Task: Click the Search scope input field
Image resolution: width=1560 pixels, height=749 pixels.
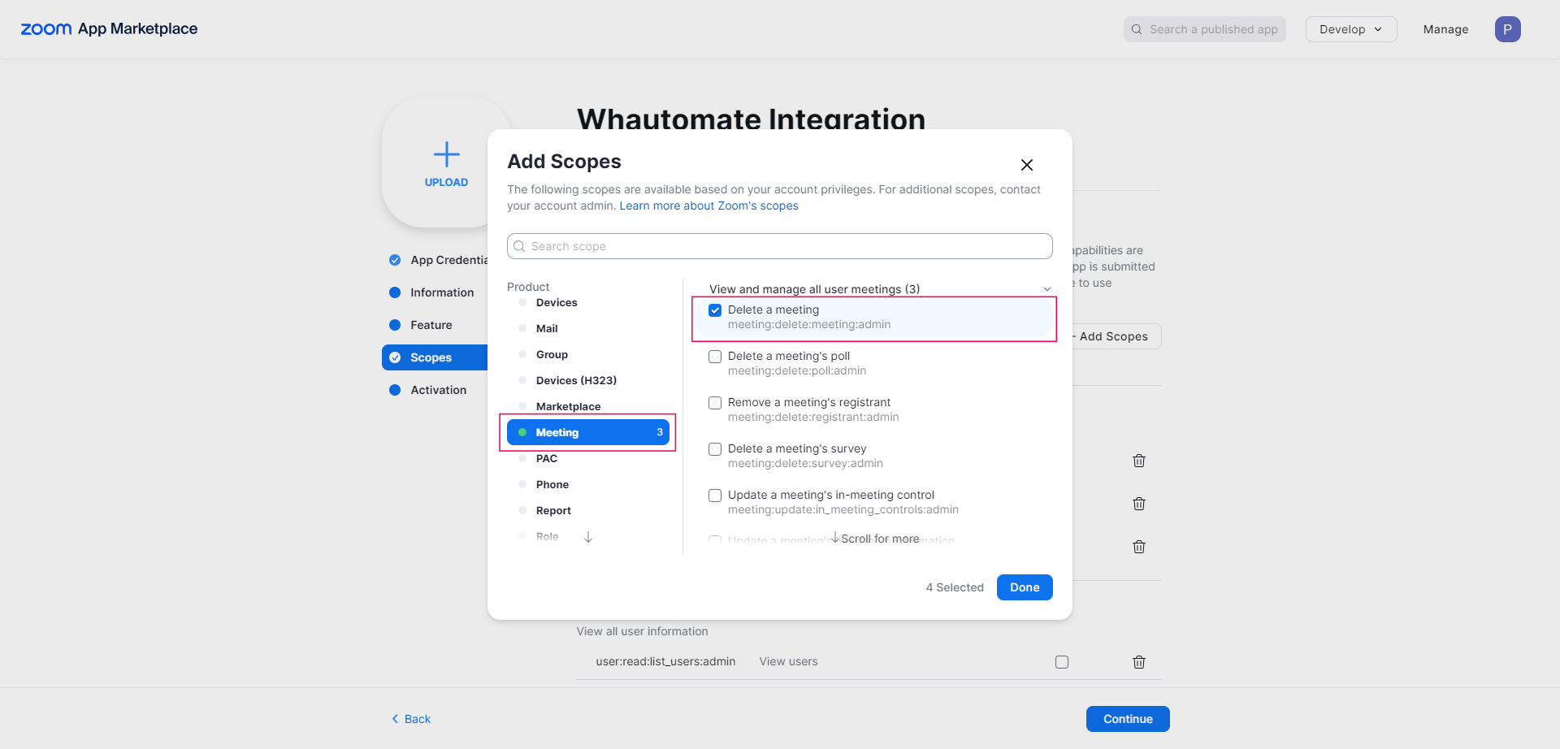Action: point(780,246)
